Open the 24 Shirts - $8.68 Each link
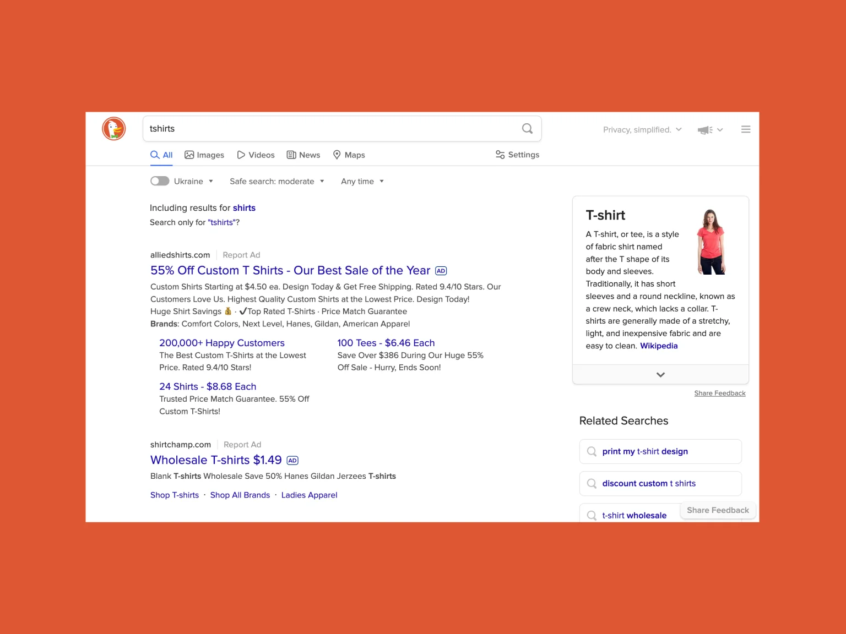This screenshot has width=846, height=634. click(208, 386)
